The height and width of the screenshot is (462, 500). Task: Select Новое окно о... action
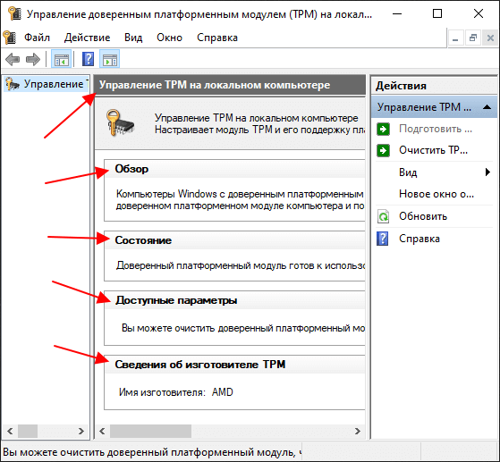click(x=436, y=194)
